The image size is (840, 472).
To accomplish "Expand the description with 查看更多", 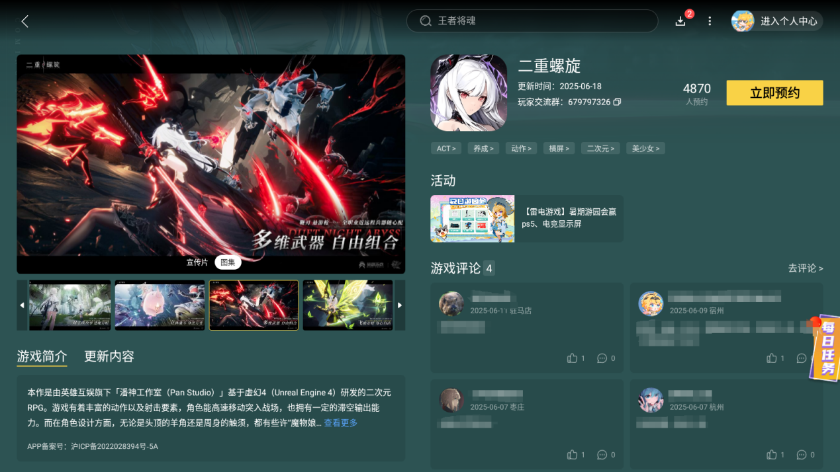I will 340,423.
